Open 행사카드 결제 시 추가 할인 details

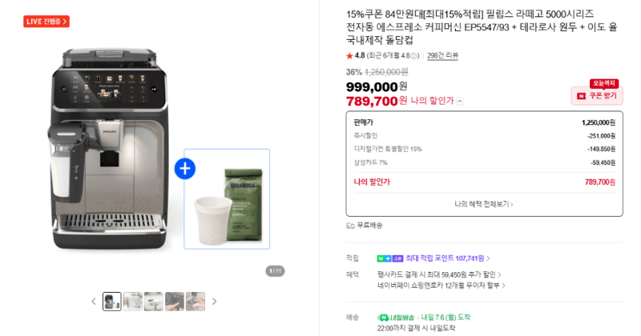click(x=439, y=274)
